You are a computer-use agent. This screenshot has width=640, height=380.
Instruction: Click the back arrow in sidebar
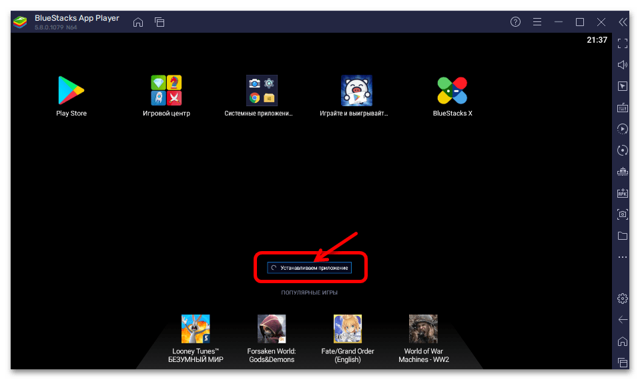pyautogui.click(x=623, y=319)
